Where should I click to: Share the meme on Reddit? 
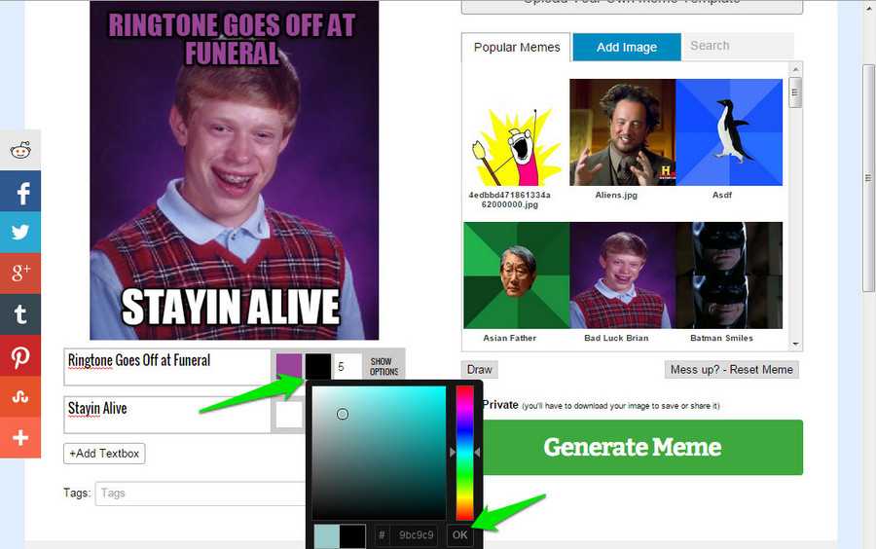20,150
